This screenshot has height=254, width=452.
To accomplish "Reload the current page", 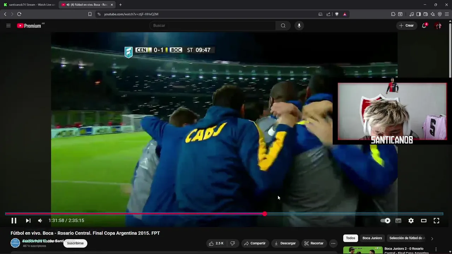I will tap(19, 14).
